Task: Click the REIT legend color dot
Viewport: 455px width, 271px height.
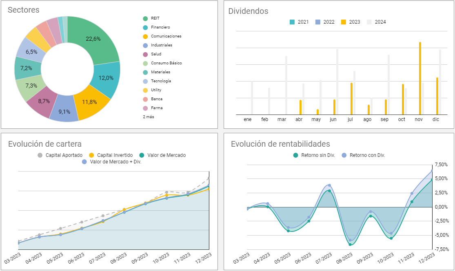Action: coord(145,18)
